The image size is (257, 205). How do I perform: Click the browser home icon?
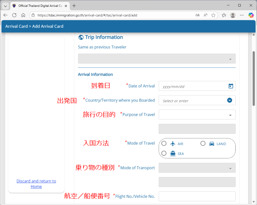[23, 15]
